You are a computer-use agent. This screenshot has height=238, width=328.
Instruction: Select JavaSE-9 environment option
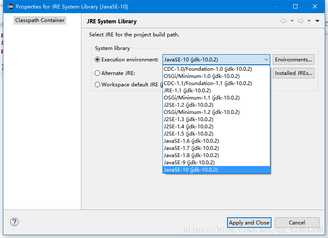tap(216, 163)
